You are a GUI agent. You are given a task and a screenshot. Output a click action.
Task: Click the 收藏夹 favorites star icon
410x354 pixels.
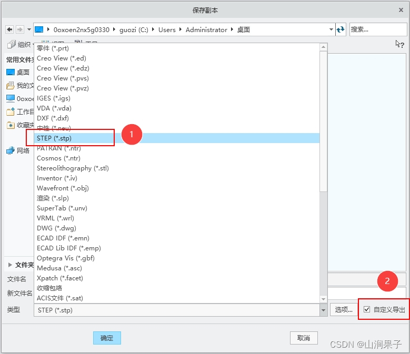11,125
